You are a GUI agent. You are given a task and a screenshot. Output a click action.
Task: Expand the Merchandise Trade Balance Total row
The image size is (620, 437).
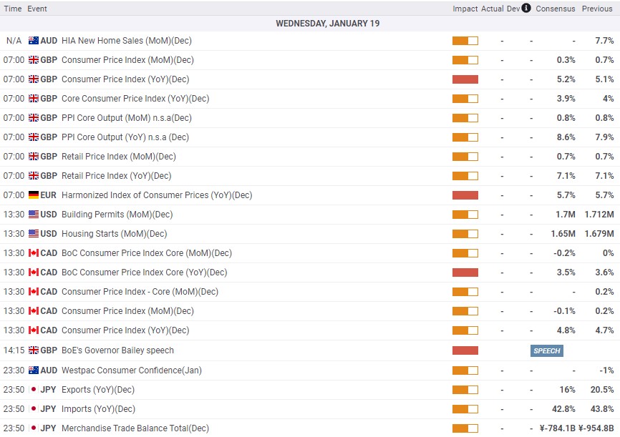135,428
